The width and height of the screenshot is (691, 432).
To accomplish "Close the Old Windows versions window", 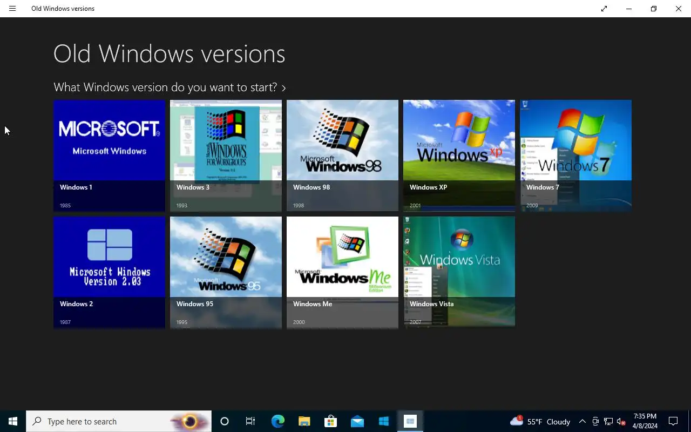I will point(679,9).
